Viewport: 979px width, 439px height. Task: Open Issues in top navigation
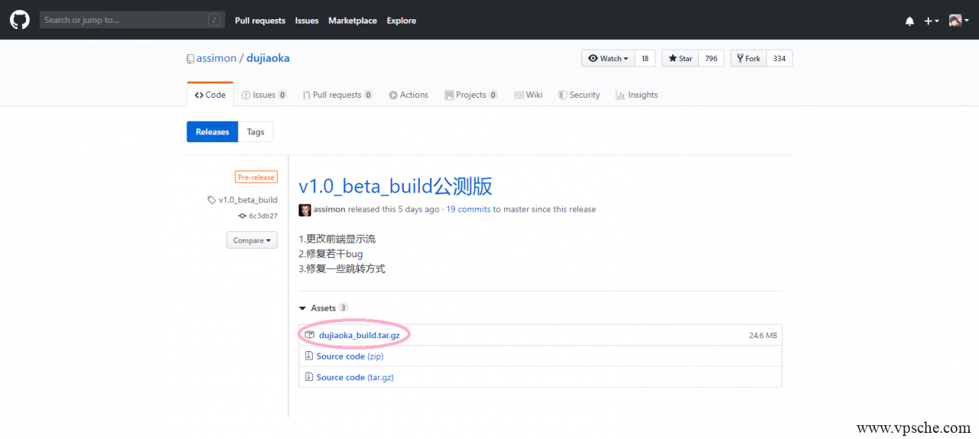[307, 21]
